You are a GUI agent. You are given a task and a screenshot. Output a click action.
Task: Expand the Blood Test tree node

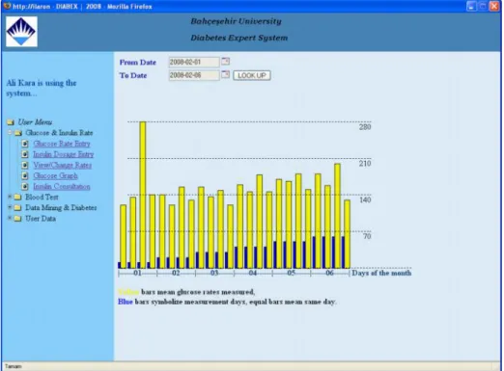[x=10, y=196]
